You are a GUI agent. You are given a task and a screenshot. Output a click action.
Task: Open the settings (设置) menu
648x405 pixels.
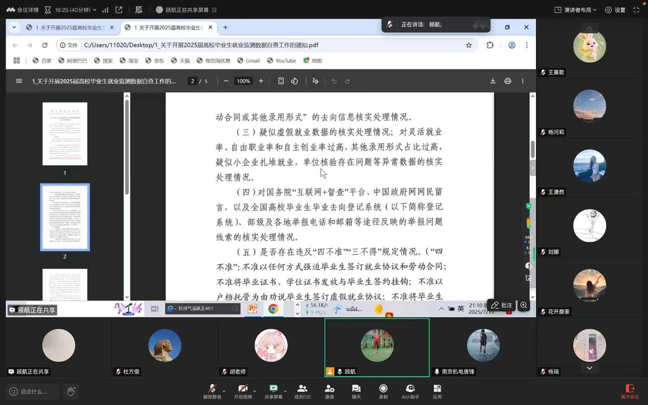[x=615, y=10]
